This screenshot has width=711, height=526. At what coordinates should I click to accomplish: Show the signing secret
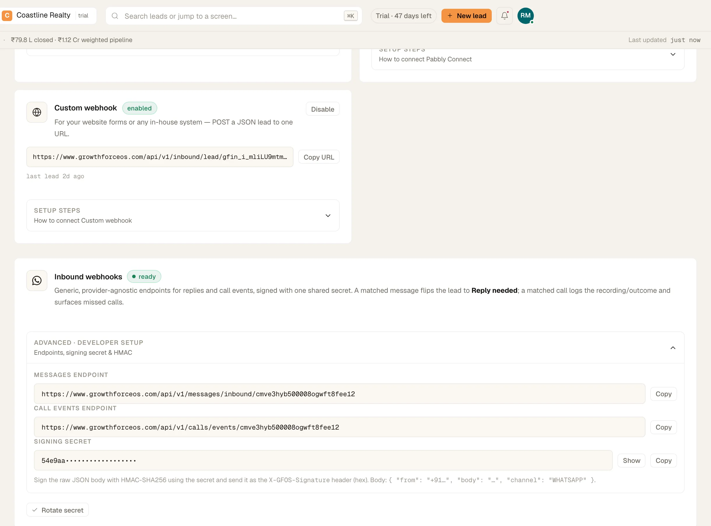pyautogui.click(x=631, y=461)
